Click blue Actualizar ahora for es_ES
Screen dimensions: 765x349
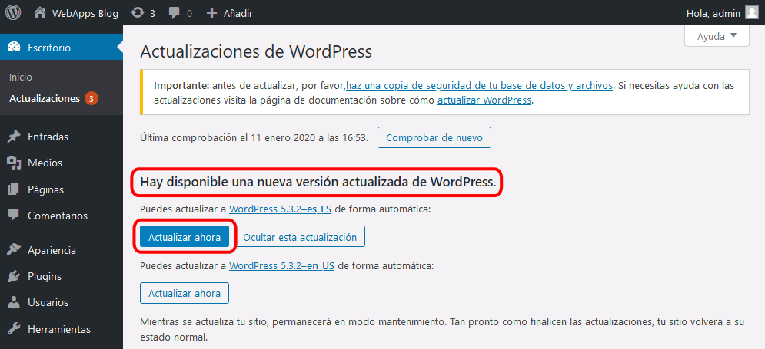pos(185,238)
